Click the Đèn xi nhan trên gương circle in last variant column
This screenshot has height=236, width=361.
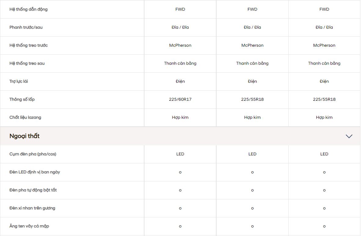click(324, 208)
